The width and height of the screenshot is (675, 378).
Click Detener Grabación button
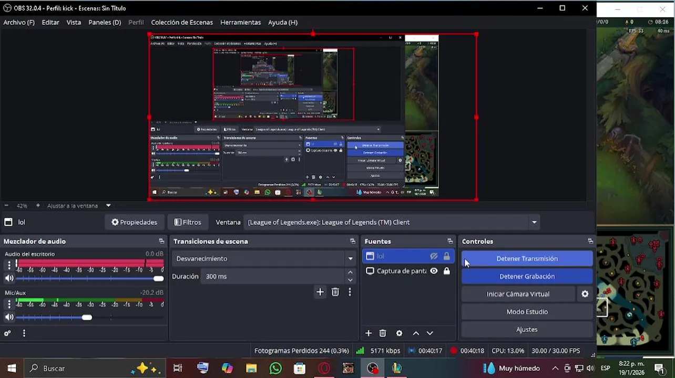[x=527, y=276]
